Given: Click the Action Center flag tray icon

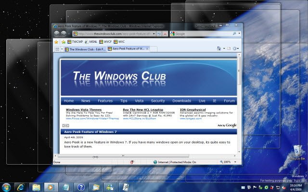Looking at the screenshot, I should [255, 188].
